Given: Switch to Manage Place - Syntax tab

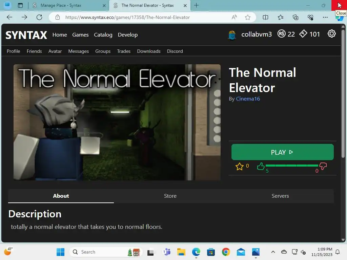Looking at the screenshot, I should coord(69,5).
